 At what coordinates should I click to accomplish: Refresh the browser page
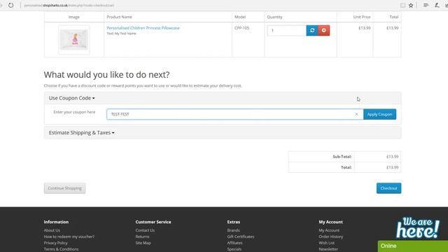11,5
